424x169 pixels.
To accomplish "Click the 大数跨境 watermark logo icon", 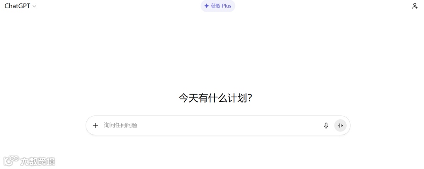I will pyautogui.click(x=11, y=161).
